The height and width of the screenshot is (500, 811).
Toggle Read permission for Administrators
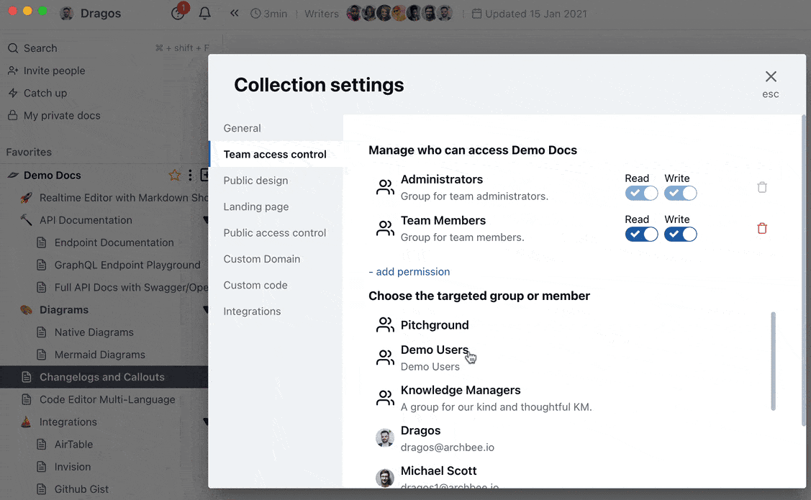pos(641,193)
